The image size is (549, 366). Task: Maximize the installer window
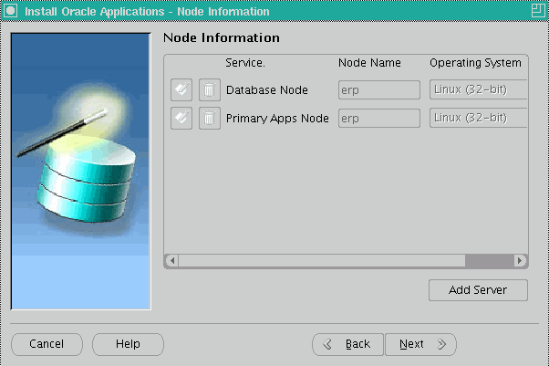point(538,11)
